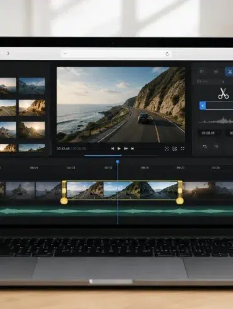Viewport: 233px width, 309px height.
Task: Click the browser forward arrow
Action: 8,54
